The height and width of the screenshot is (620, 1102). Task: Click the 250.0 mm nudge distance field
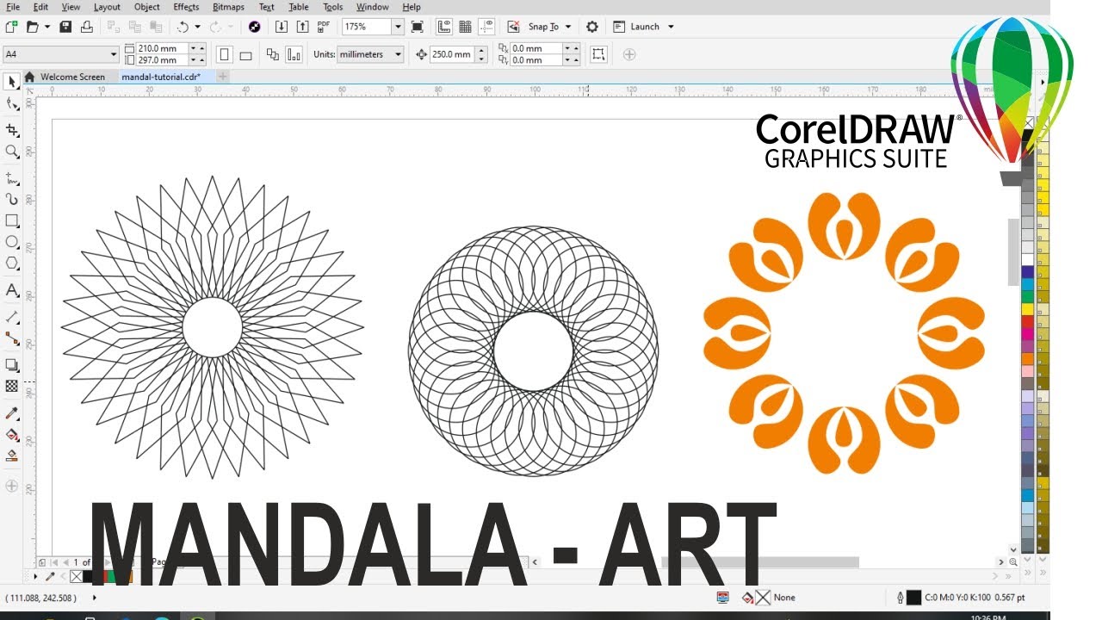coord(451,54)
